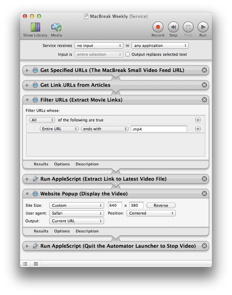
Task: Open the Service receives dropdown
Action: [99, 46]
